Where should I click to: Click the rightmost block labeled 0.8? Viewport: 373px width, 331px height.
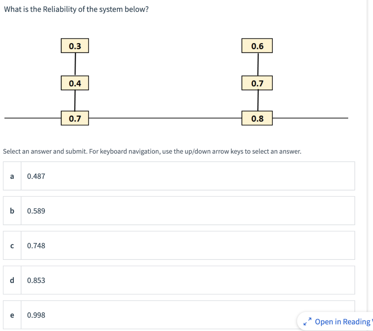click(x=257, y=118)
